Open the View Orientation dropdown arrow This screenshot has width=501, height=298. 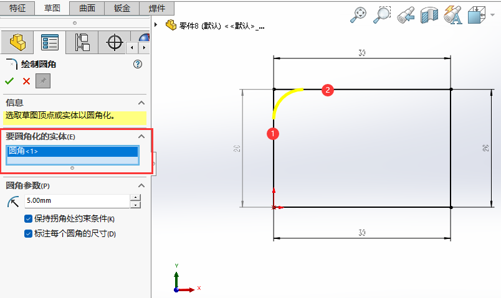pos(492,15)
